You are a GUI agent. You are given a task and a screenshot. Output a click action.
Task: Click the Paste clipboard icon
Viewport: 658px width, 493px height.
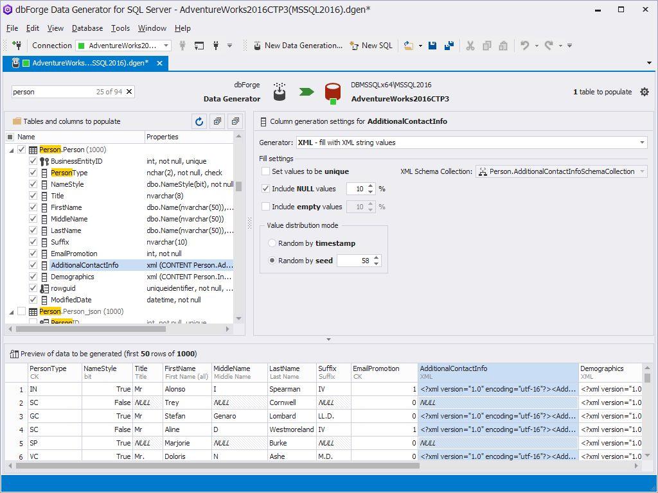(x=503, y=46)
